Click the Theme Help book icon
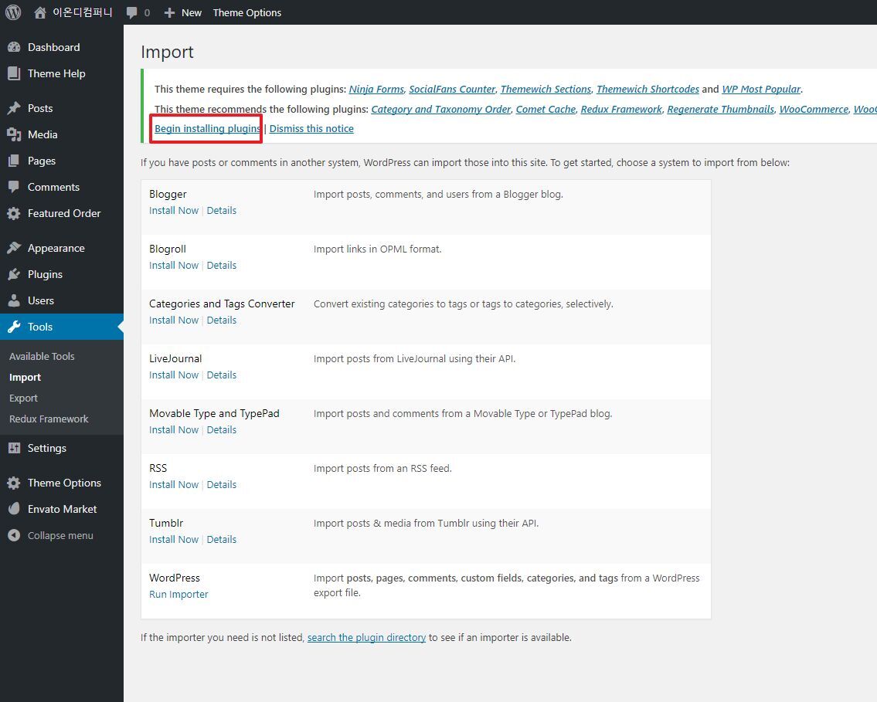Viewport: 877px width, 702px height. (14, 74)
